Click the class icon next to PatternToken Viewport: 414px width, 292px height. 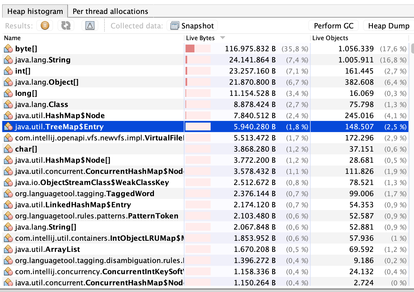point(8,216)
